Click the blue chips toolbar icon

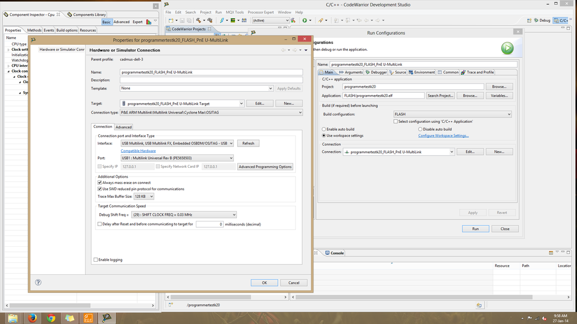[x=244, y=21]
